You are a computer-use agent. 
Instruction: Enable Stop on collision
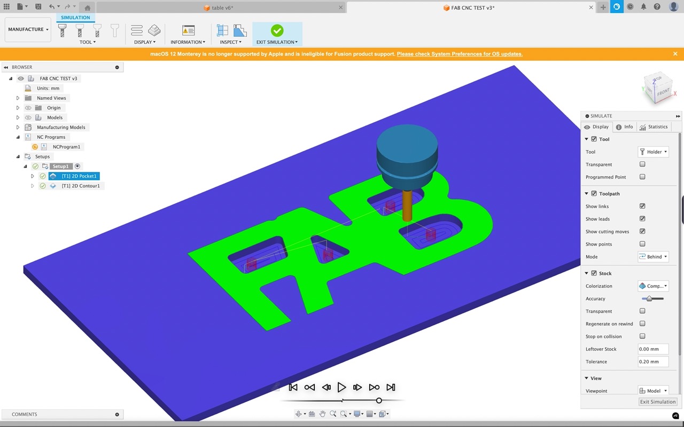click(642, 336)
